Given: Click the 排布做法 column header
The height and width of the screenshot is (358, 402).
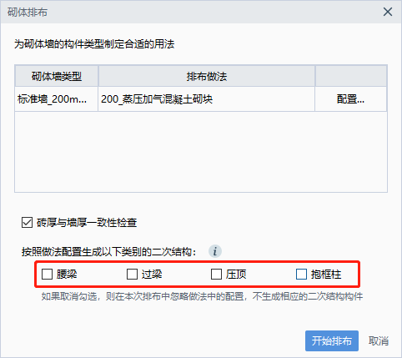Looking at the screenshot, I should [207, 76].
